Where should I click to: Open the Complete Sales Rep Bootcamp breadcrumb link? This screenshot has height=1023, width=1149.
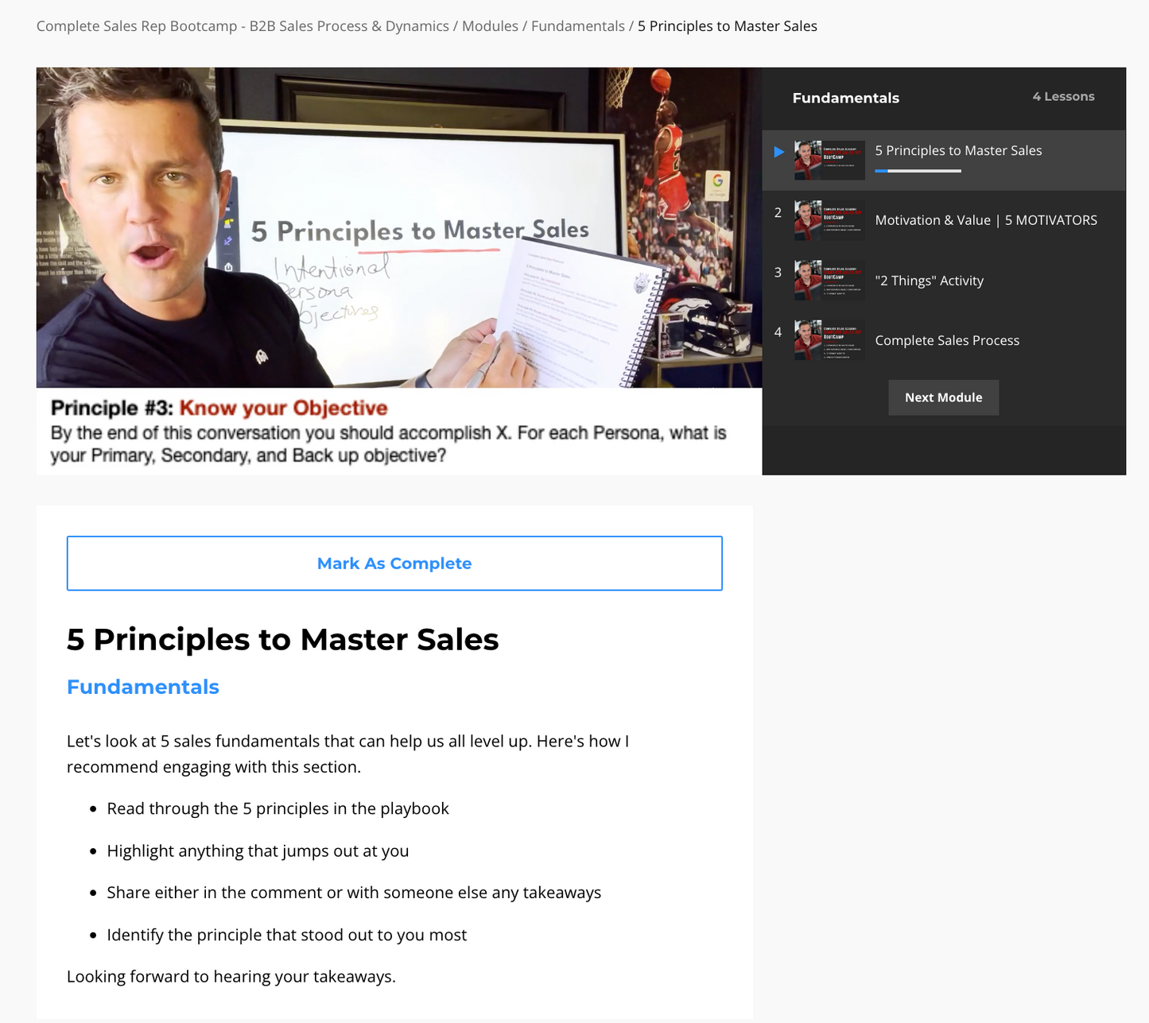pyautogui.click(x=243, y=26)
